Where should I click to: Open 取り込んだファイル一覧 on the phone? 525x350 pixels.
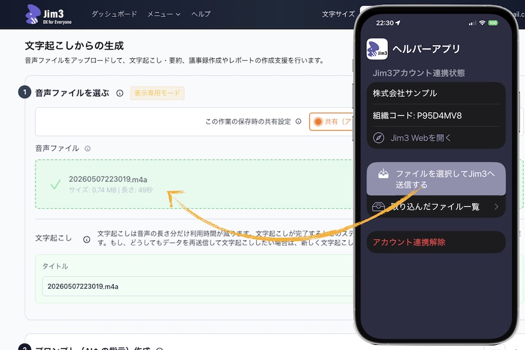pyautogui.click(x=436, y=206)
